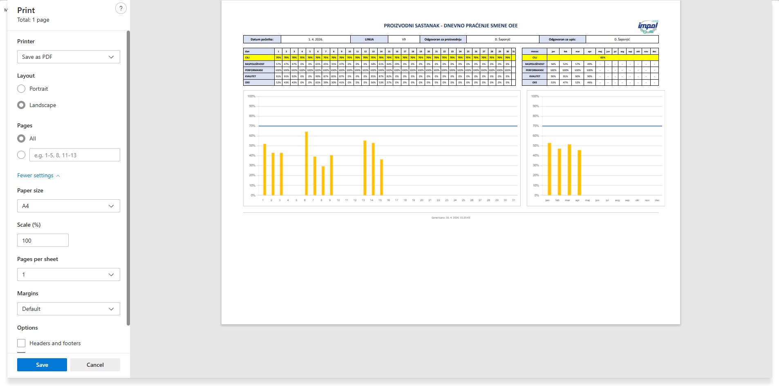Click the daily OEE bar chart
Viewport: 779px width, 386px height.
[382, 148]
